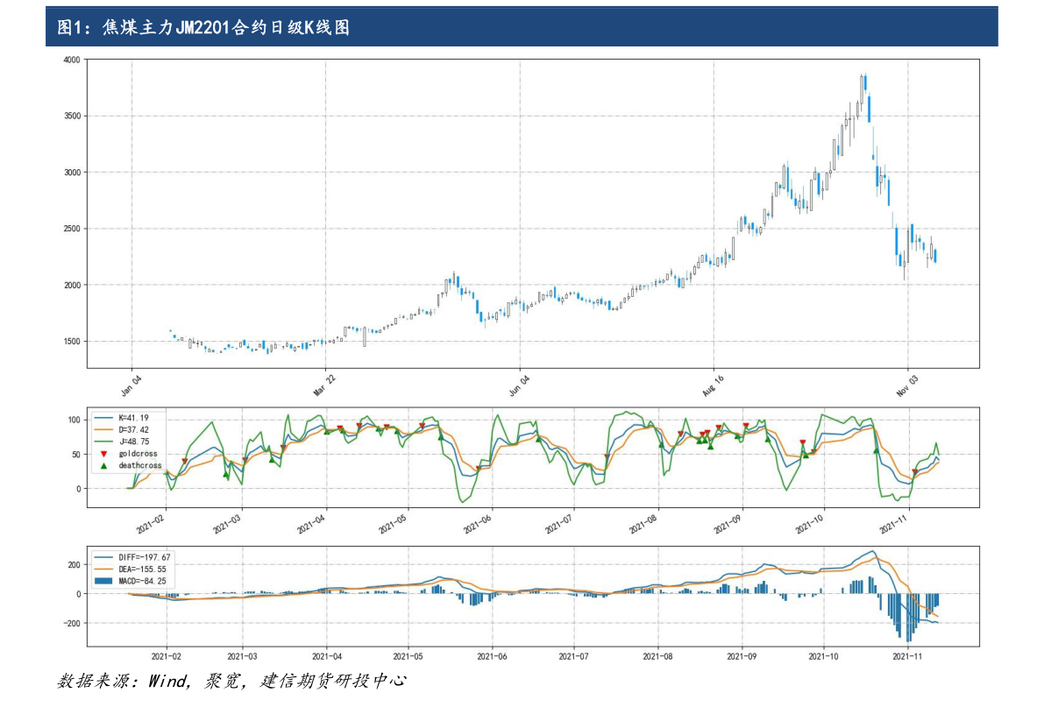Click the J=48.75 green line legend symbol
Image resolution: width=1044 pixels, height=707 pixels.
pyautogui.click(x=103, y=440)
